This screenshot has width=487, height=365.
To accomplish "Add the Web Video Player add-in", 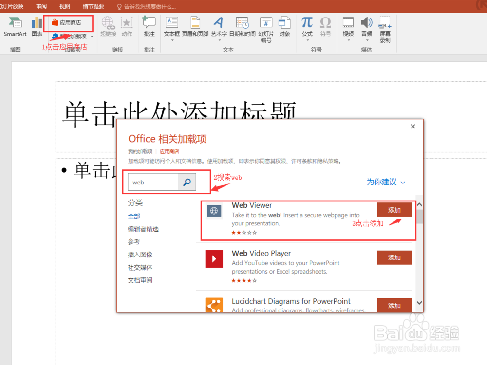I will 394,257.
